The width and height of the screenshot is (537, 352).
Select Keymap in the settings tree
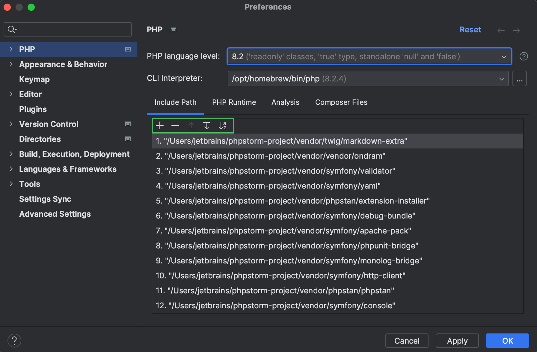pyautogui.click(x=34, y=79)
